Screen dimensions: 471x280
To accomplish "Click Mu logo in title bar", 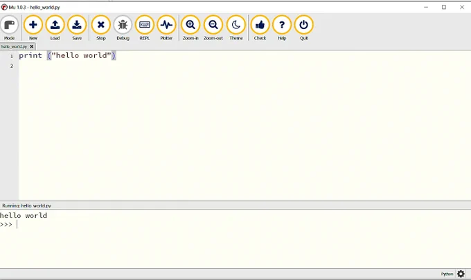I will click(4, 7).
